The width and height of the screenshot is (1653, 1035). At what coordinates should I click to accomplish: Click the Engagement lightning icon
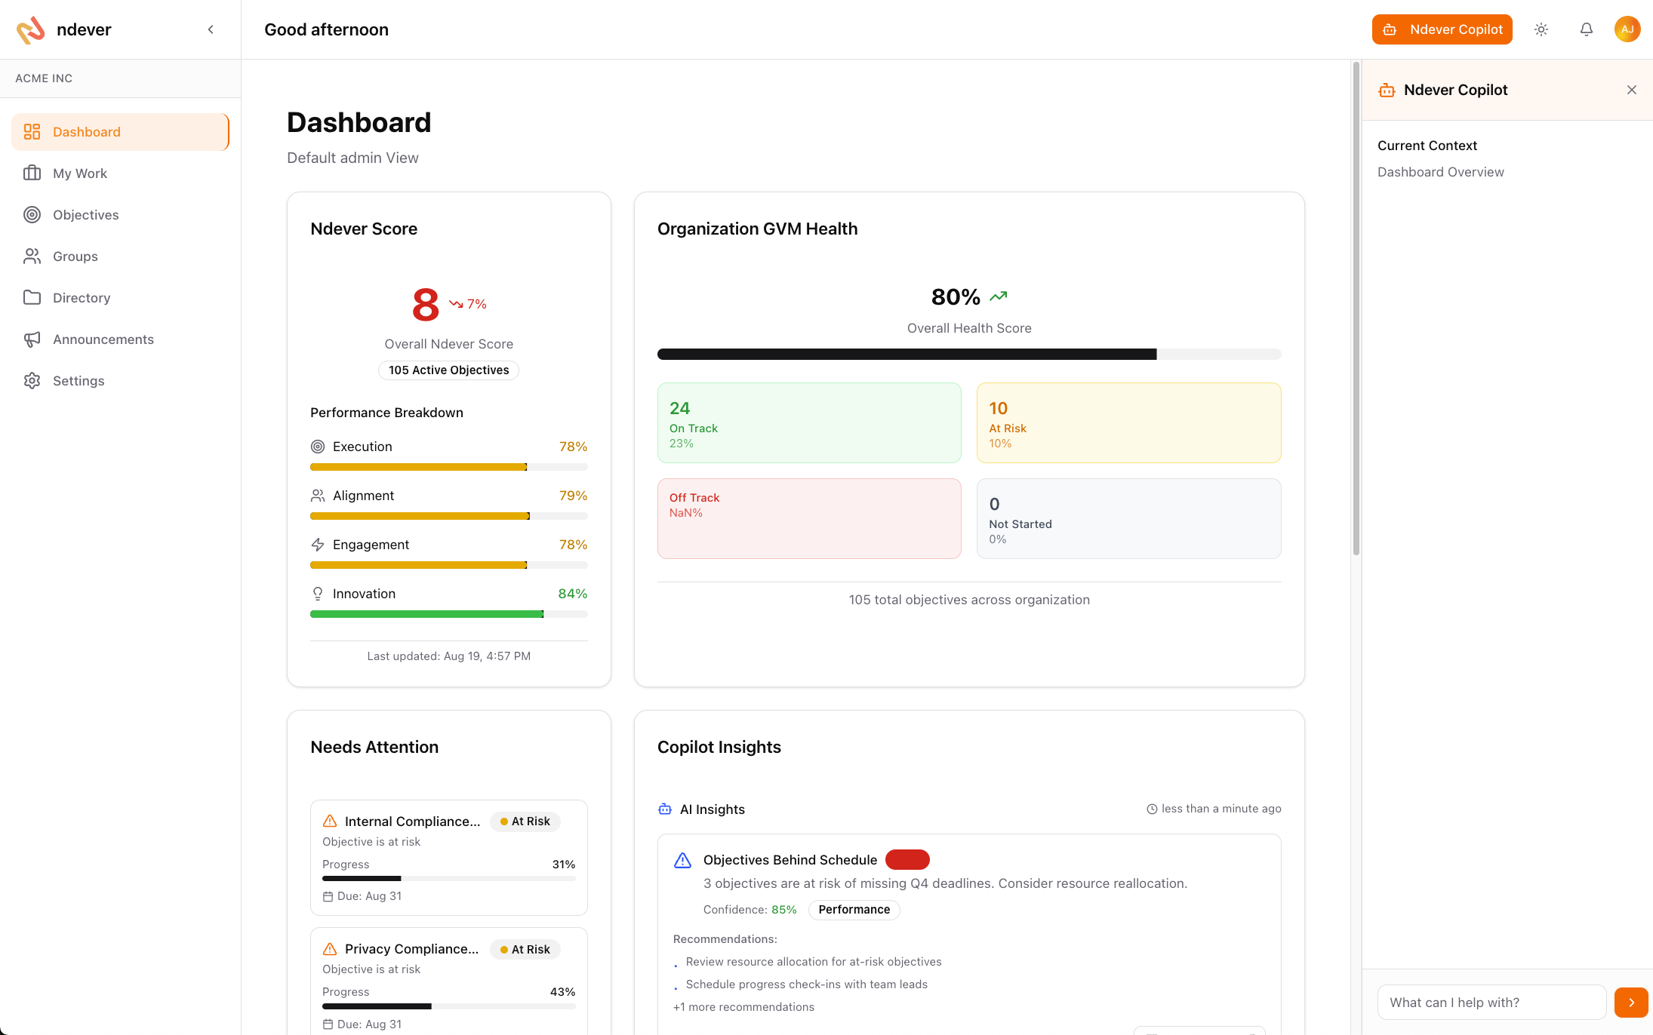point(318,545)
